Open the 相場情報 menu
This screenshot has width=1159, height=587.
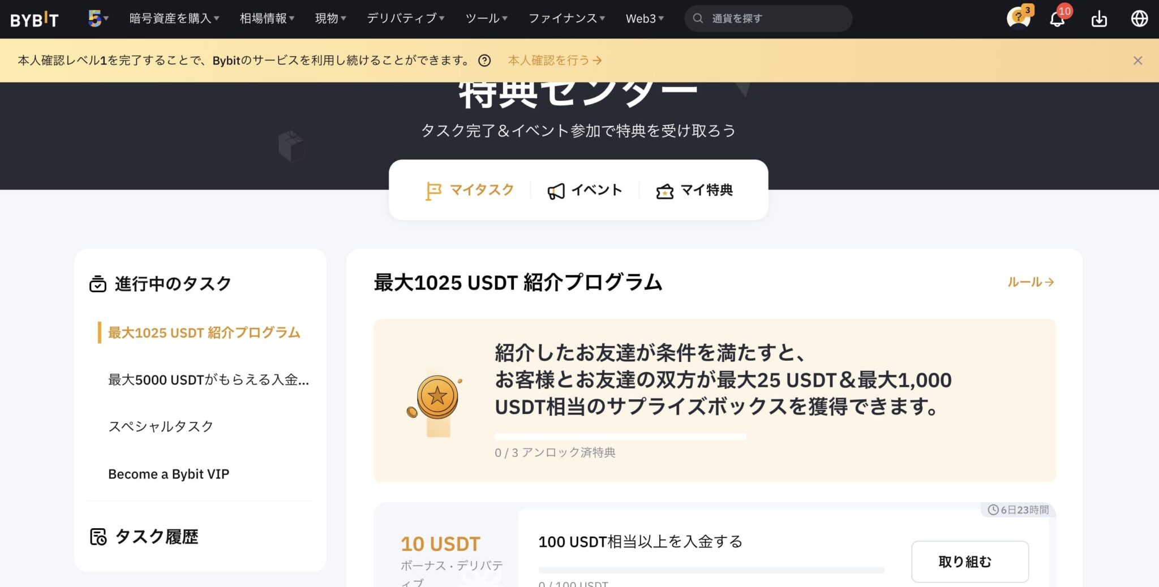click(x=264, y=18)
